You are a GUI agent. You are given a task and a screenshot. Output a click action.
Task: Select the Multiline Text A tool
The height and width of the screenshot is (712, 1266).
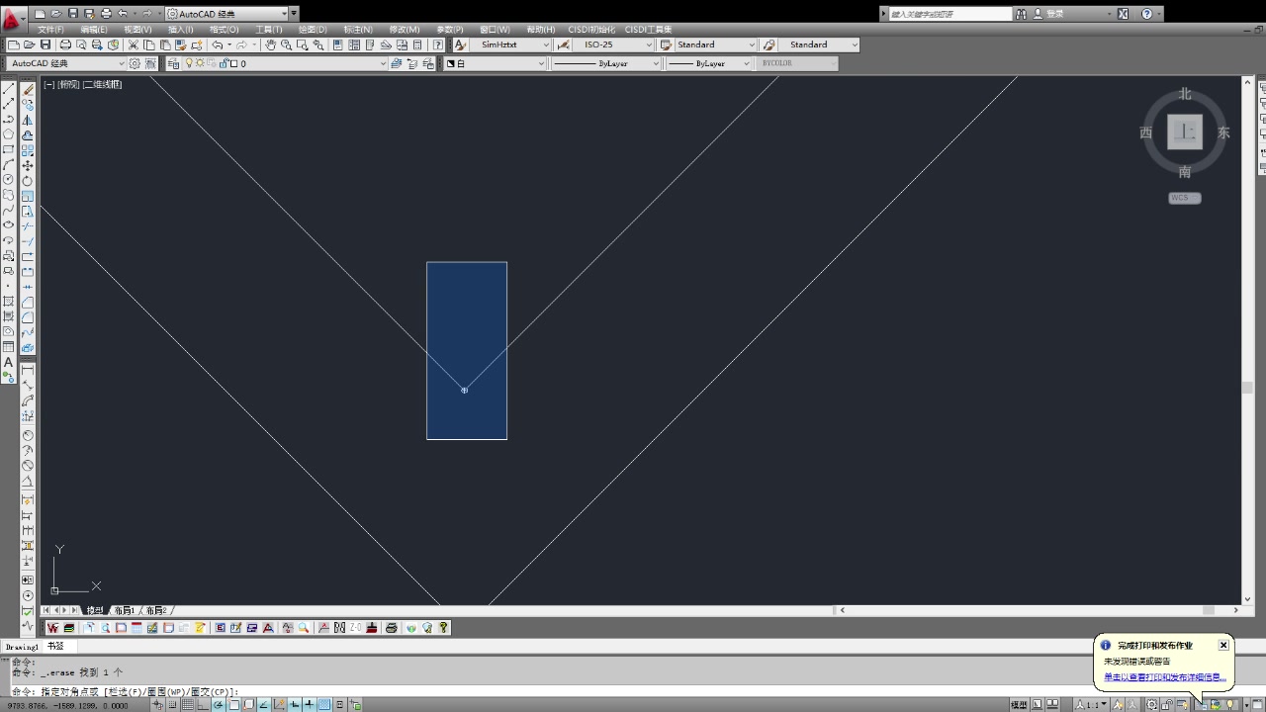[9, 362]
